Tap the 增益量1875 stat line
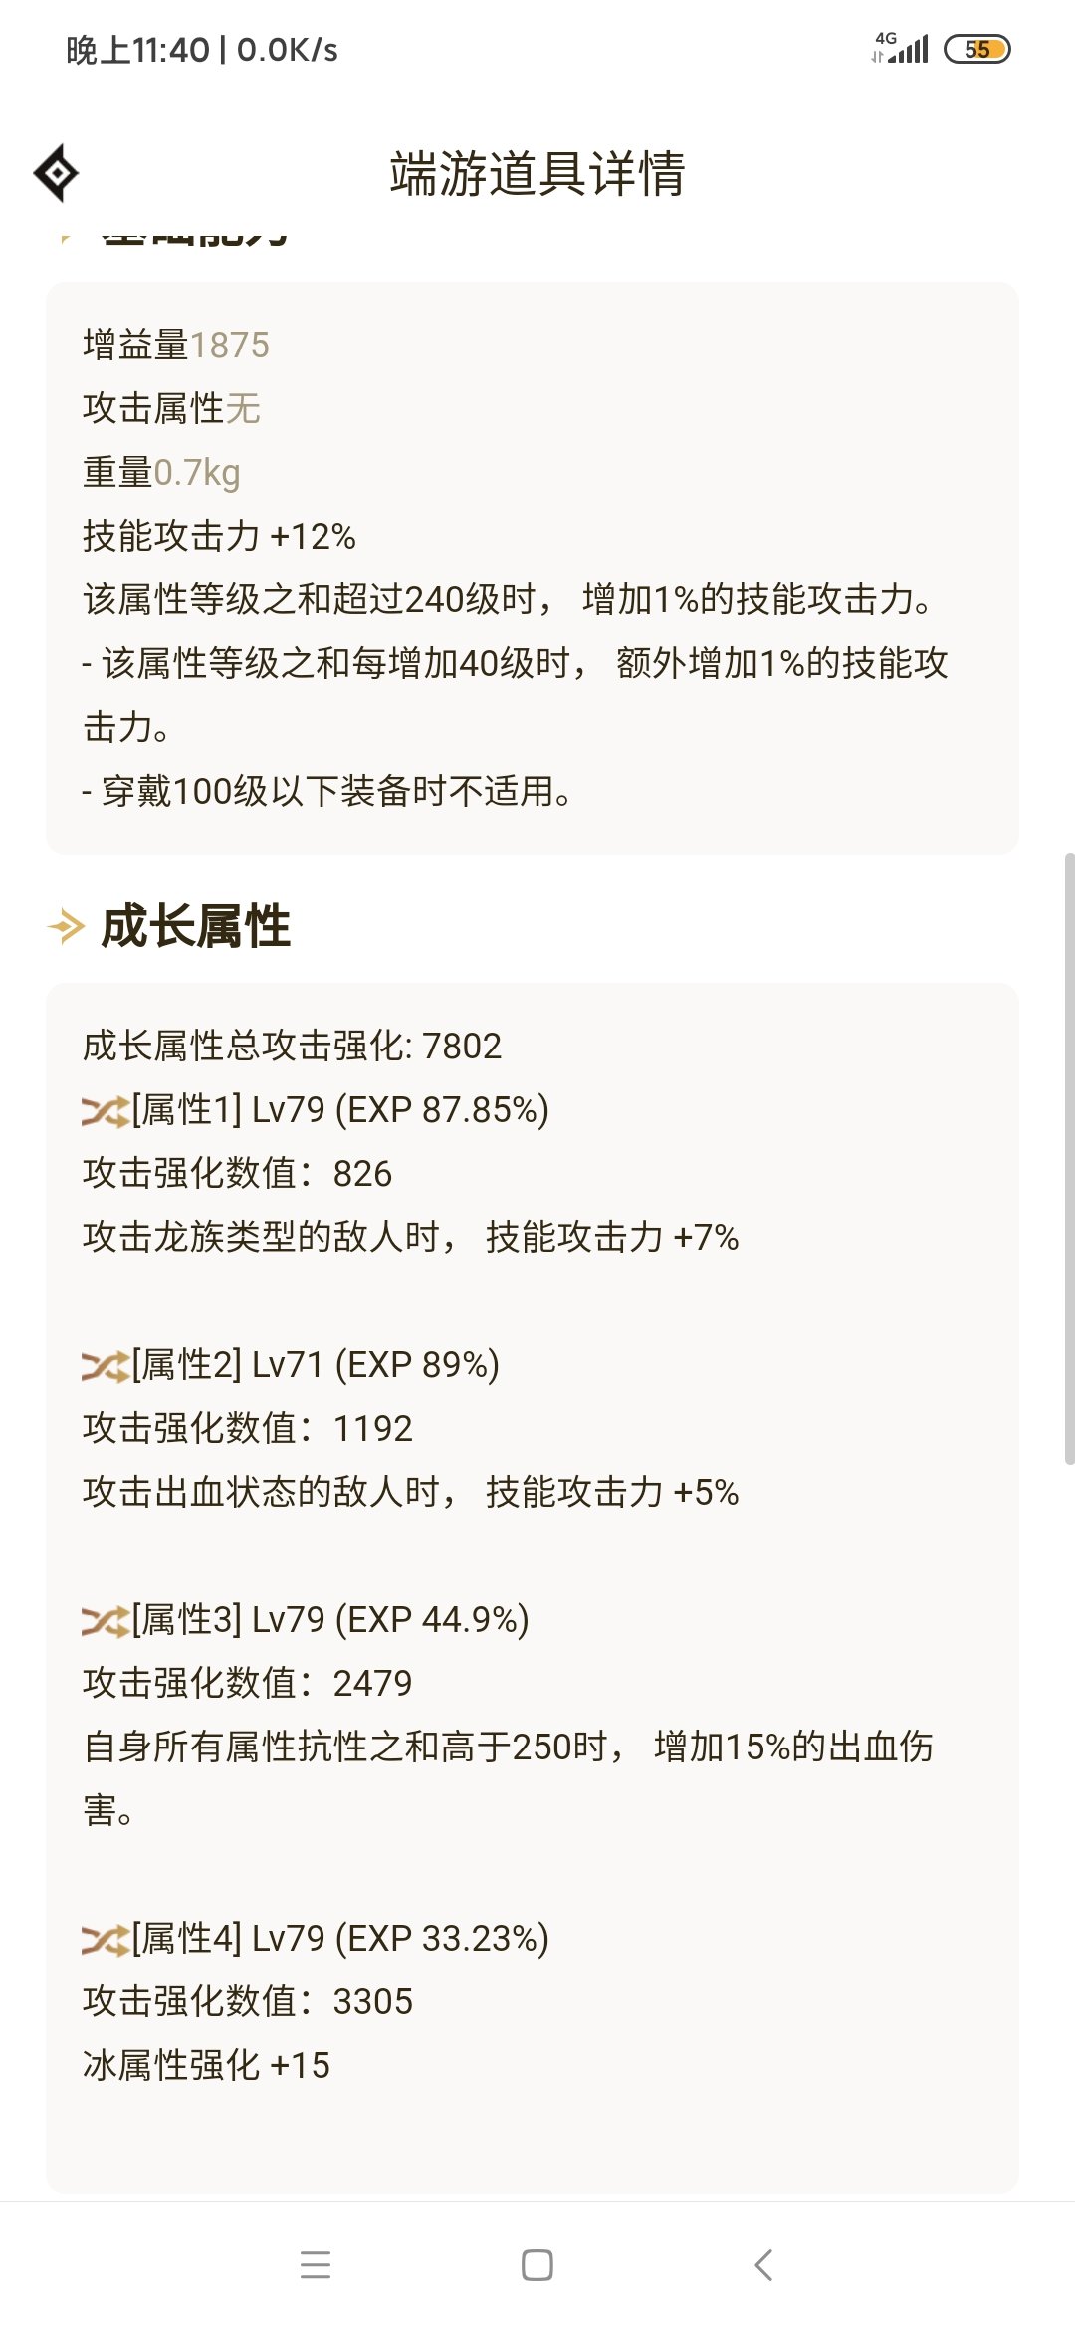This screenshot has height=2330, width=1075. pyautogui.click(x=176, y=346)
